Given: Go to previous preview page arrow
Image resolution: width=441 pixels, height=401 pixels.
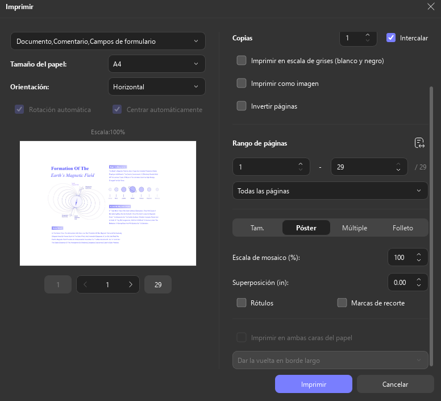Looking at the screenshot, I should point(85,284).
